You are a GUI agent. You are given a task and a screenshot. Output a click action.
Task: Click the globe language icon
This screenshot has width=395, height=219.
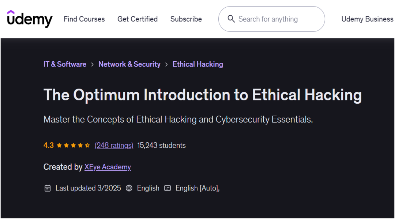[129, 188]
